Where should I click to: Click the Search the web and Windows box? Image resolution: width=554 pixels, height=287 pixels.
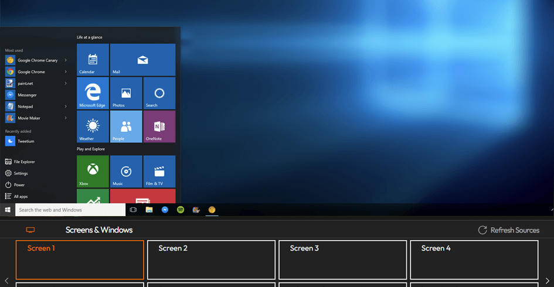tap(70, 210)
